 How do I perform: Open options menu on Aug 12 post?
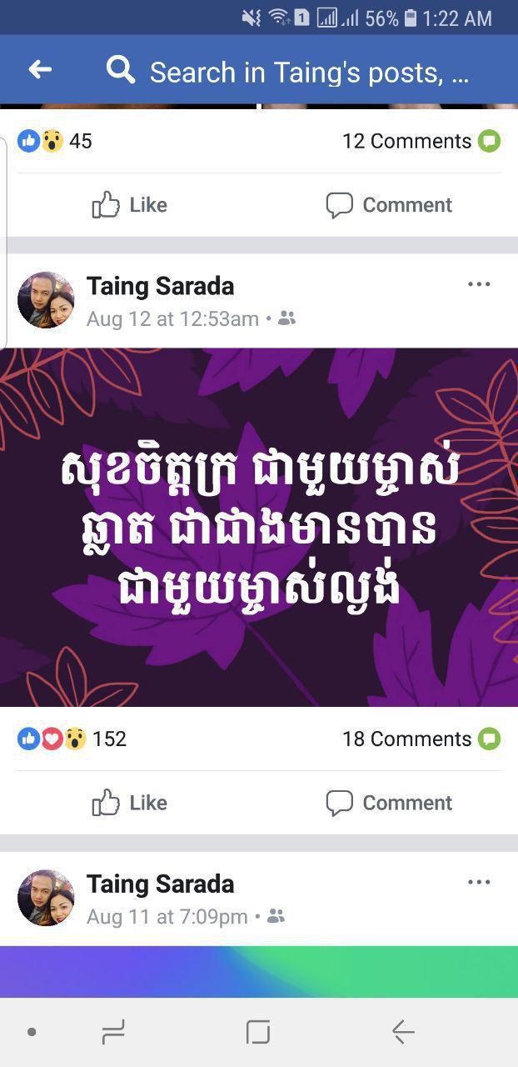click(479, 284)
